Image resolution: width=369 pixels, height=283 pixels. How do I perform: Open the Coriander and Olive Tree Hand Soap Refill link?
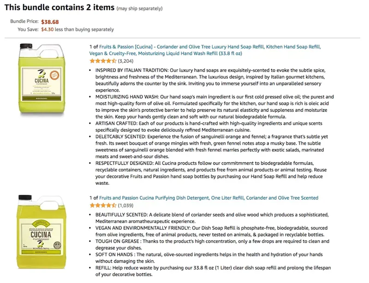tap(205, 50)
